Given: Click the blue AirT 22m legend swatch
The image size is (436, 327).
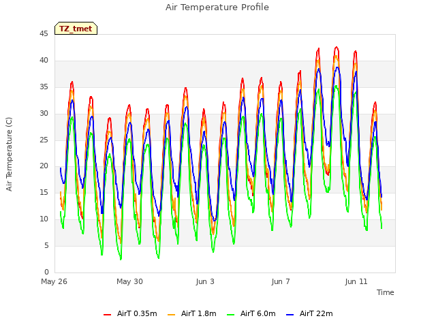Looking at the screenshot, I should point(290,314).
